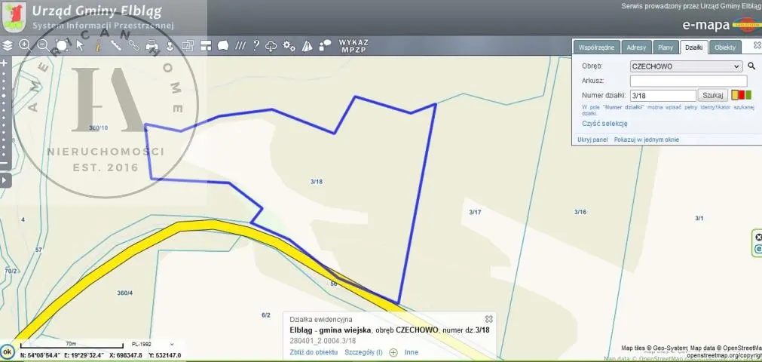Click the Czyść selekcję link
Image resolution: width=762 pixels, height=362 pixels.
[x=604, y=124]
